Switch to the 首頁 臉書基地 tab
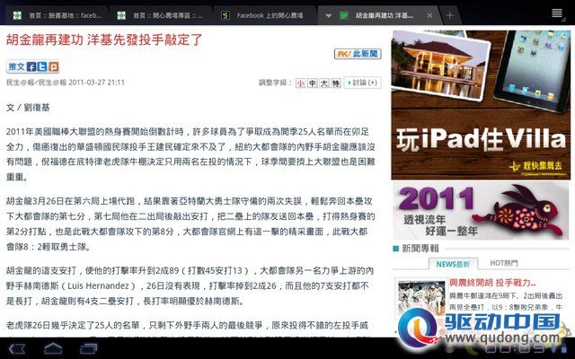 pos(57,15)
